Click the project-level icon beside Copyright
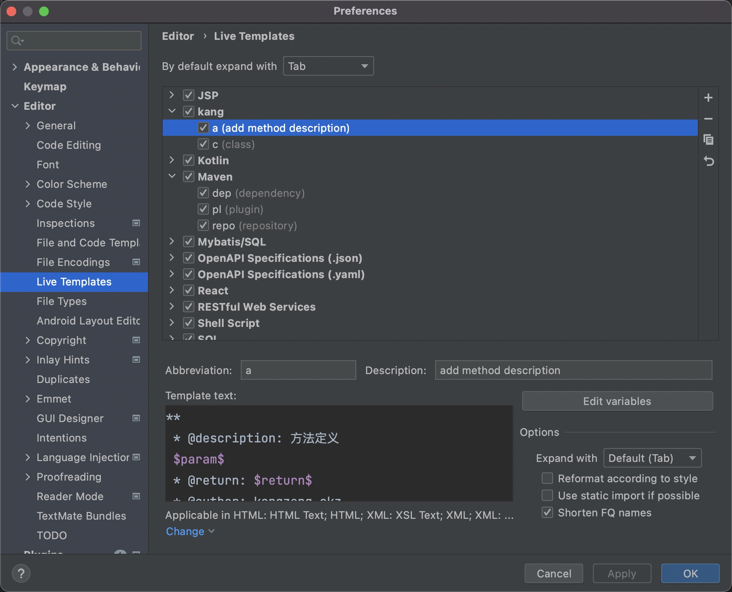 pyautogui.click(x=136, y=340)
